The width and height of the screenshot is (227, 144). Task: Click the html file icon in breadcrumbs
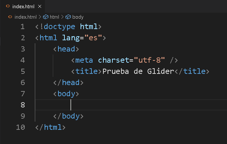point(10,17)
